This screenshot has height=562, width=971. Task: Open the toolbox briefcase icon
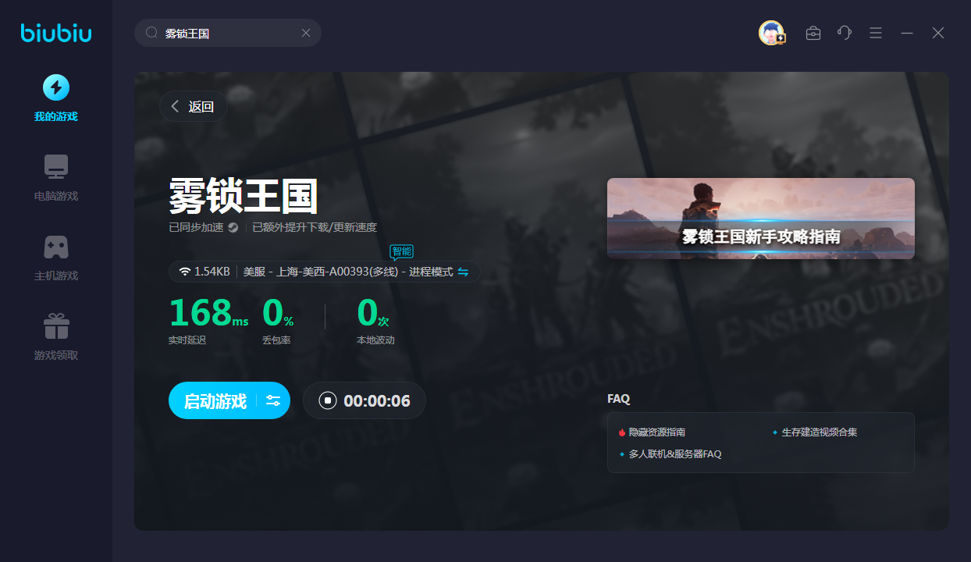pos(813,33)
